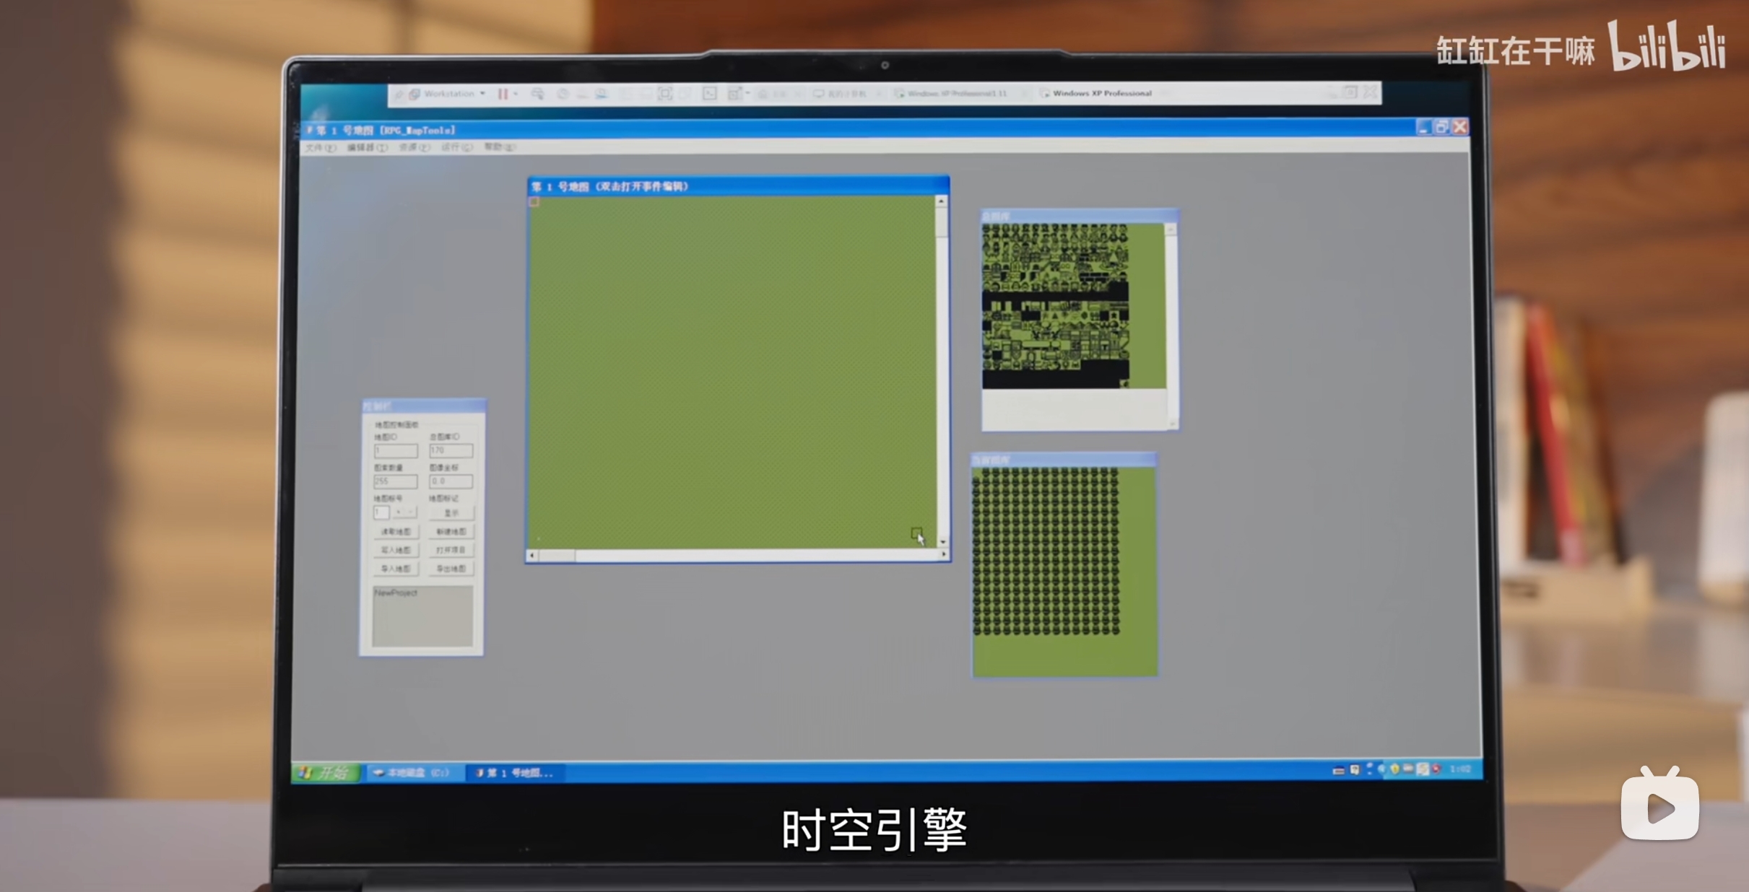
Task: Click the VMware fullscreen mode icon
Action: (664, 94)
